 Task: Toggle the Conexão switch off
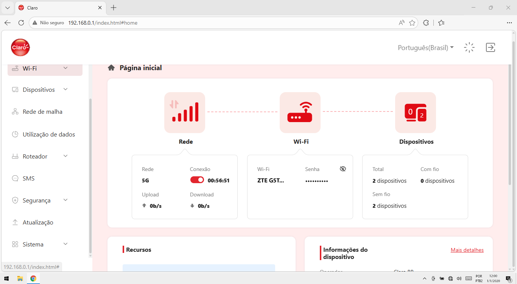[197, 180]
